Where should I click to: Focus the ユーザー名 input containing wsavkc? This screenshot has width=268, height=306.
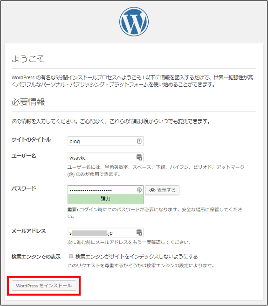click(105, 158)
